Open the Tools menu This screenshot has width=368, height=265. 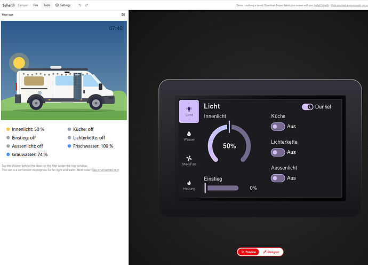[47, 5]
